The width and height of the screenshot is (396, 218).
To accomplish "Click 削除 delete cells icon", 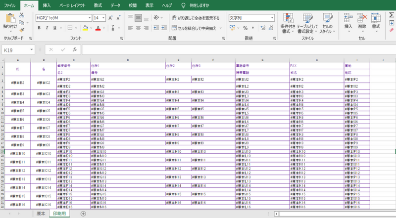I will pos(362,23).
